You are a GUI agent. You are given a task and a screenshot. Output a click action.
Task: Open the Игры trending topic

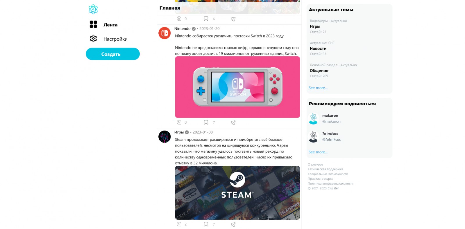click(x=315, y=26)
